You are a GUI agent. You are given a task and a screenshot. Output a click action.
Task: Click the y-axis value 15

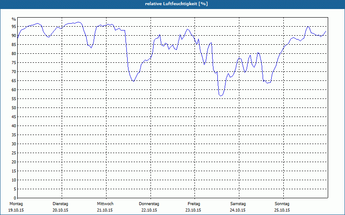tap(14, 171)
